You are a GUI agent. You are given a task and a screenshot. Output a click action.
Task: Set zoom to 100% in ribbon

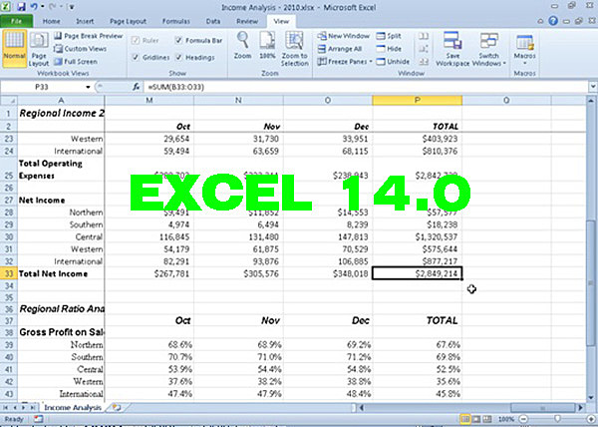pyautogui.click(x=267, y=45)
